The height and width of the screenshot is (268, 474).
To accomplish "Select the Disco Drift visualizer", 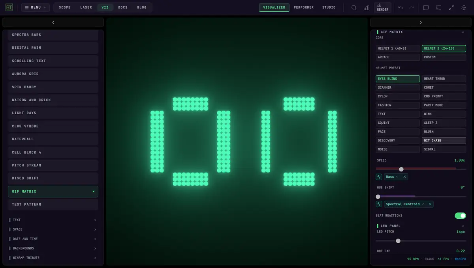I will click(53, 178).
